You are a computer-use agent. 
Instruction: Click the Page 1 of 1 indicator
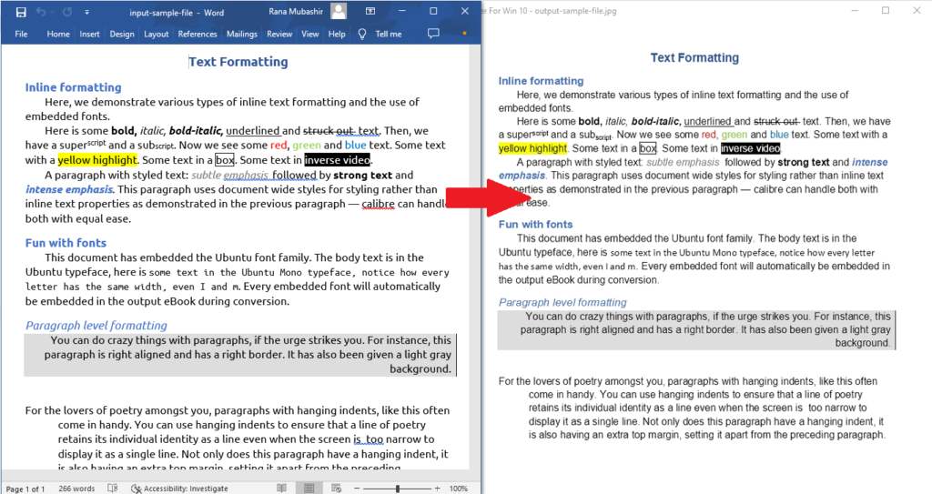coord(25,489)
